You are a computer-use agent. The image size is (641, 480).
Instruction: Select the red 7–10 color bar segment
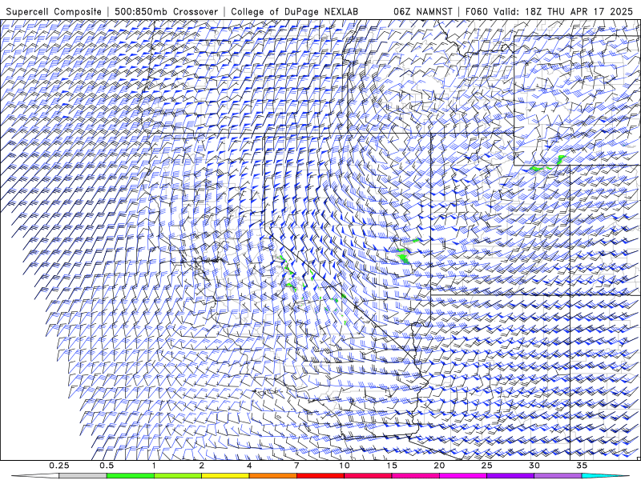point(320,476)
